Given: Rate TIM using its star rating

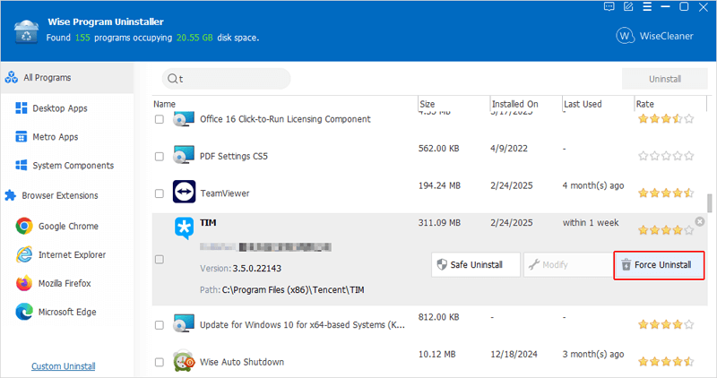Looking at the screenshot, I should 666,230.
